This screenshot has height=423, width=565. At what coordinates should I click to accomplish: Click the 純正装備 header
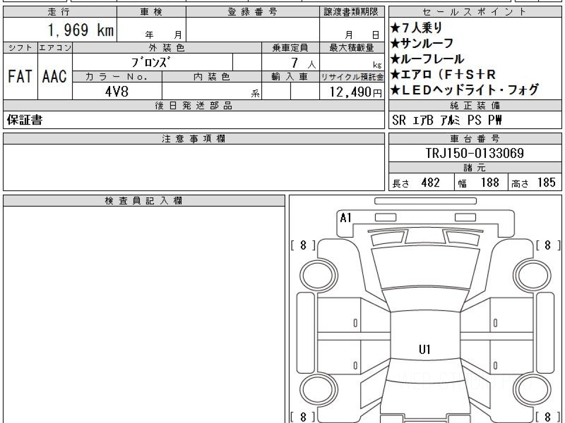[x=475, y=106]
